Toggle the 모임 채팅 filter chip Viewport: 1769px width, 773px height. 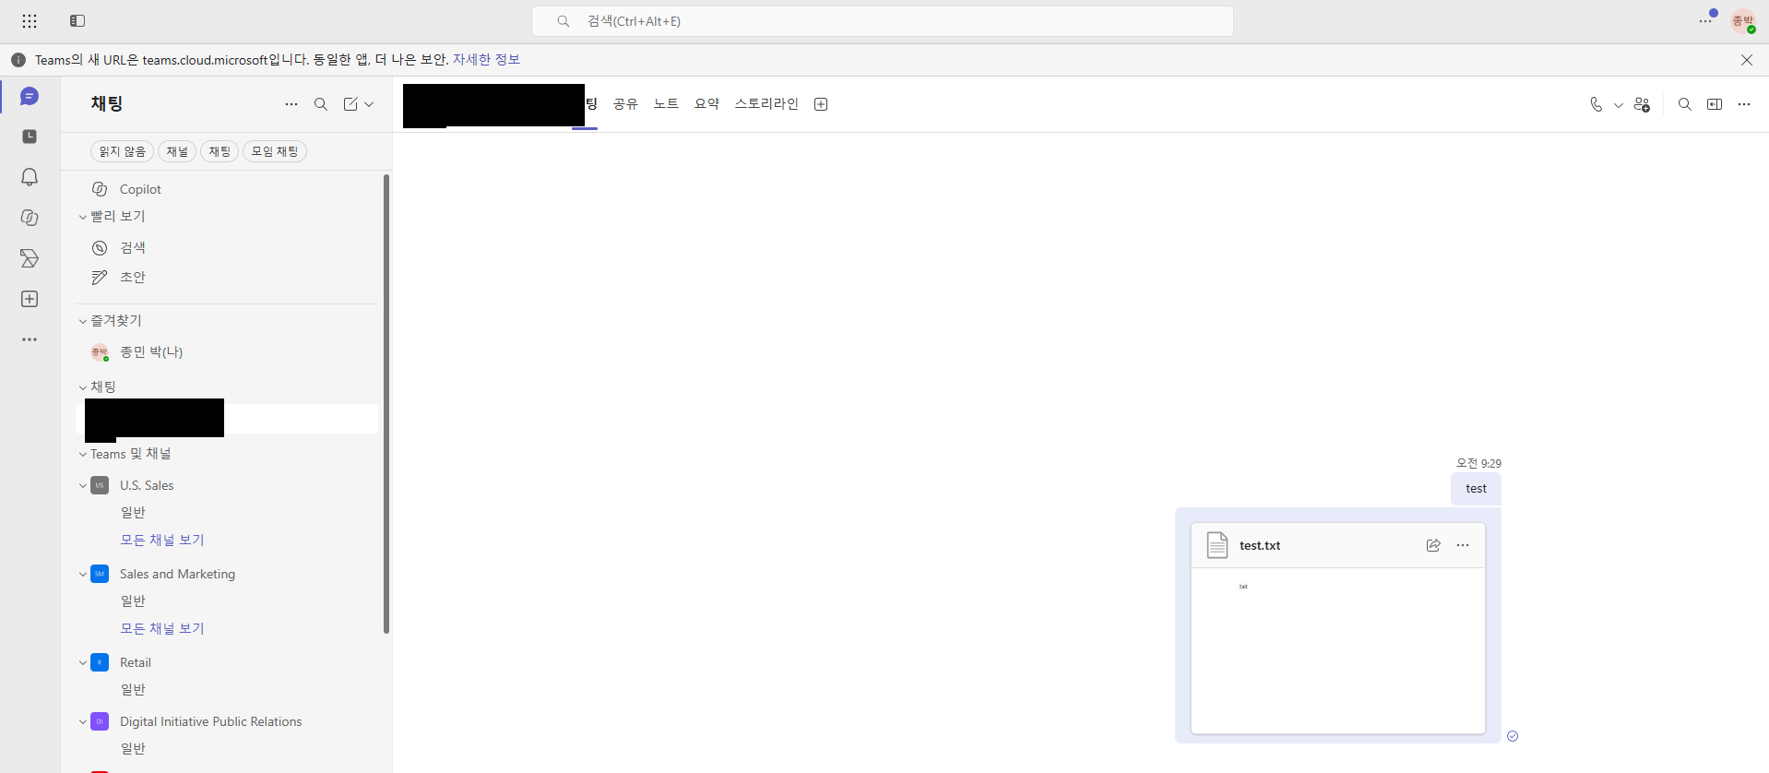(275, 151)
